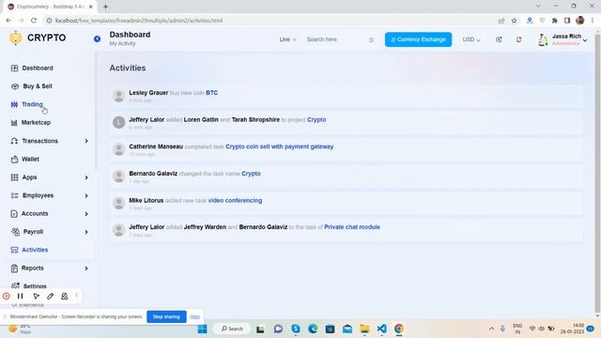Click the CRYPTO logo
601x338 pixels.
[x=38, y=38]
